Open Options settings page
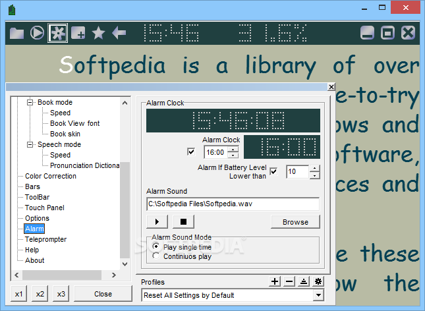425x311 pixels. 37,218
